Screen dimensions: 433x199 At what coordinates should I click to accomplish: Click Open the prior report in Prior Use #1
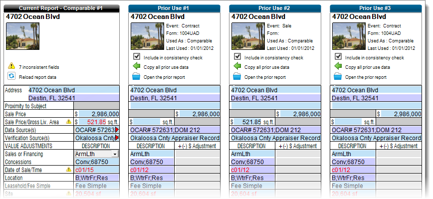tap(164, 77)
